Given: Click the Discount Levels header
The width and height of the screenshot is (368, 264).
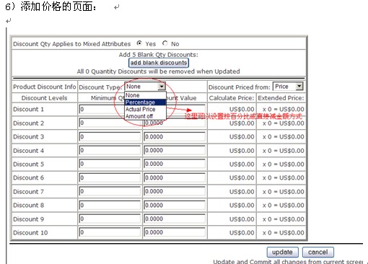Looking at the screenshot, I should click(x=44, y=98).
